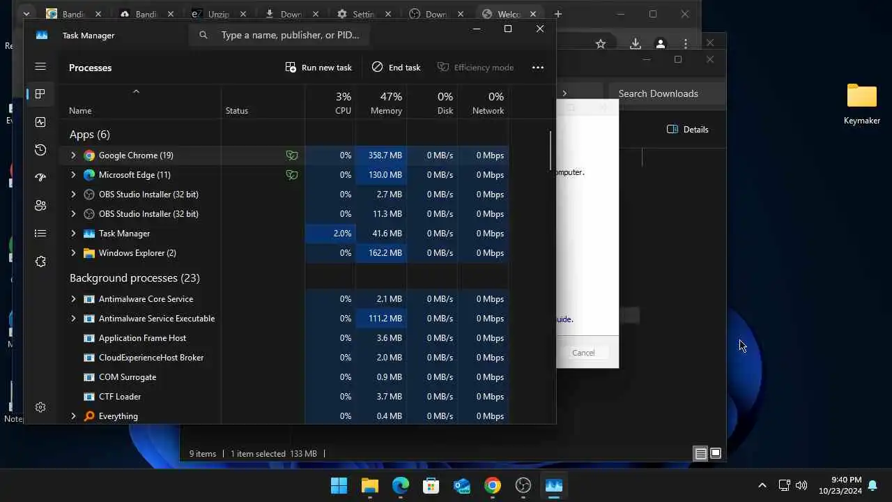Click the three-dot more options in Task Manager
Screen dimensions: 892x502
(537, 68)
